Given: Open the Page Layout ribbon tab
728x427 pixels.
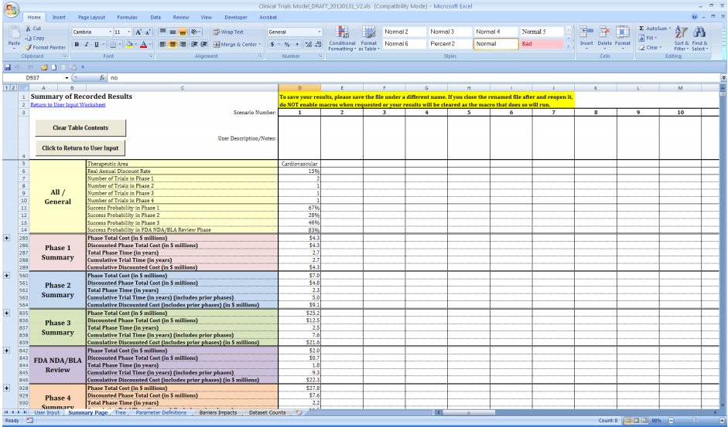Looking at the screenshot, I should (92, 16).
